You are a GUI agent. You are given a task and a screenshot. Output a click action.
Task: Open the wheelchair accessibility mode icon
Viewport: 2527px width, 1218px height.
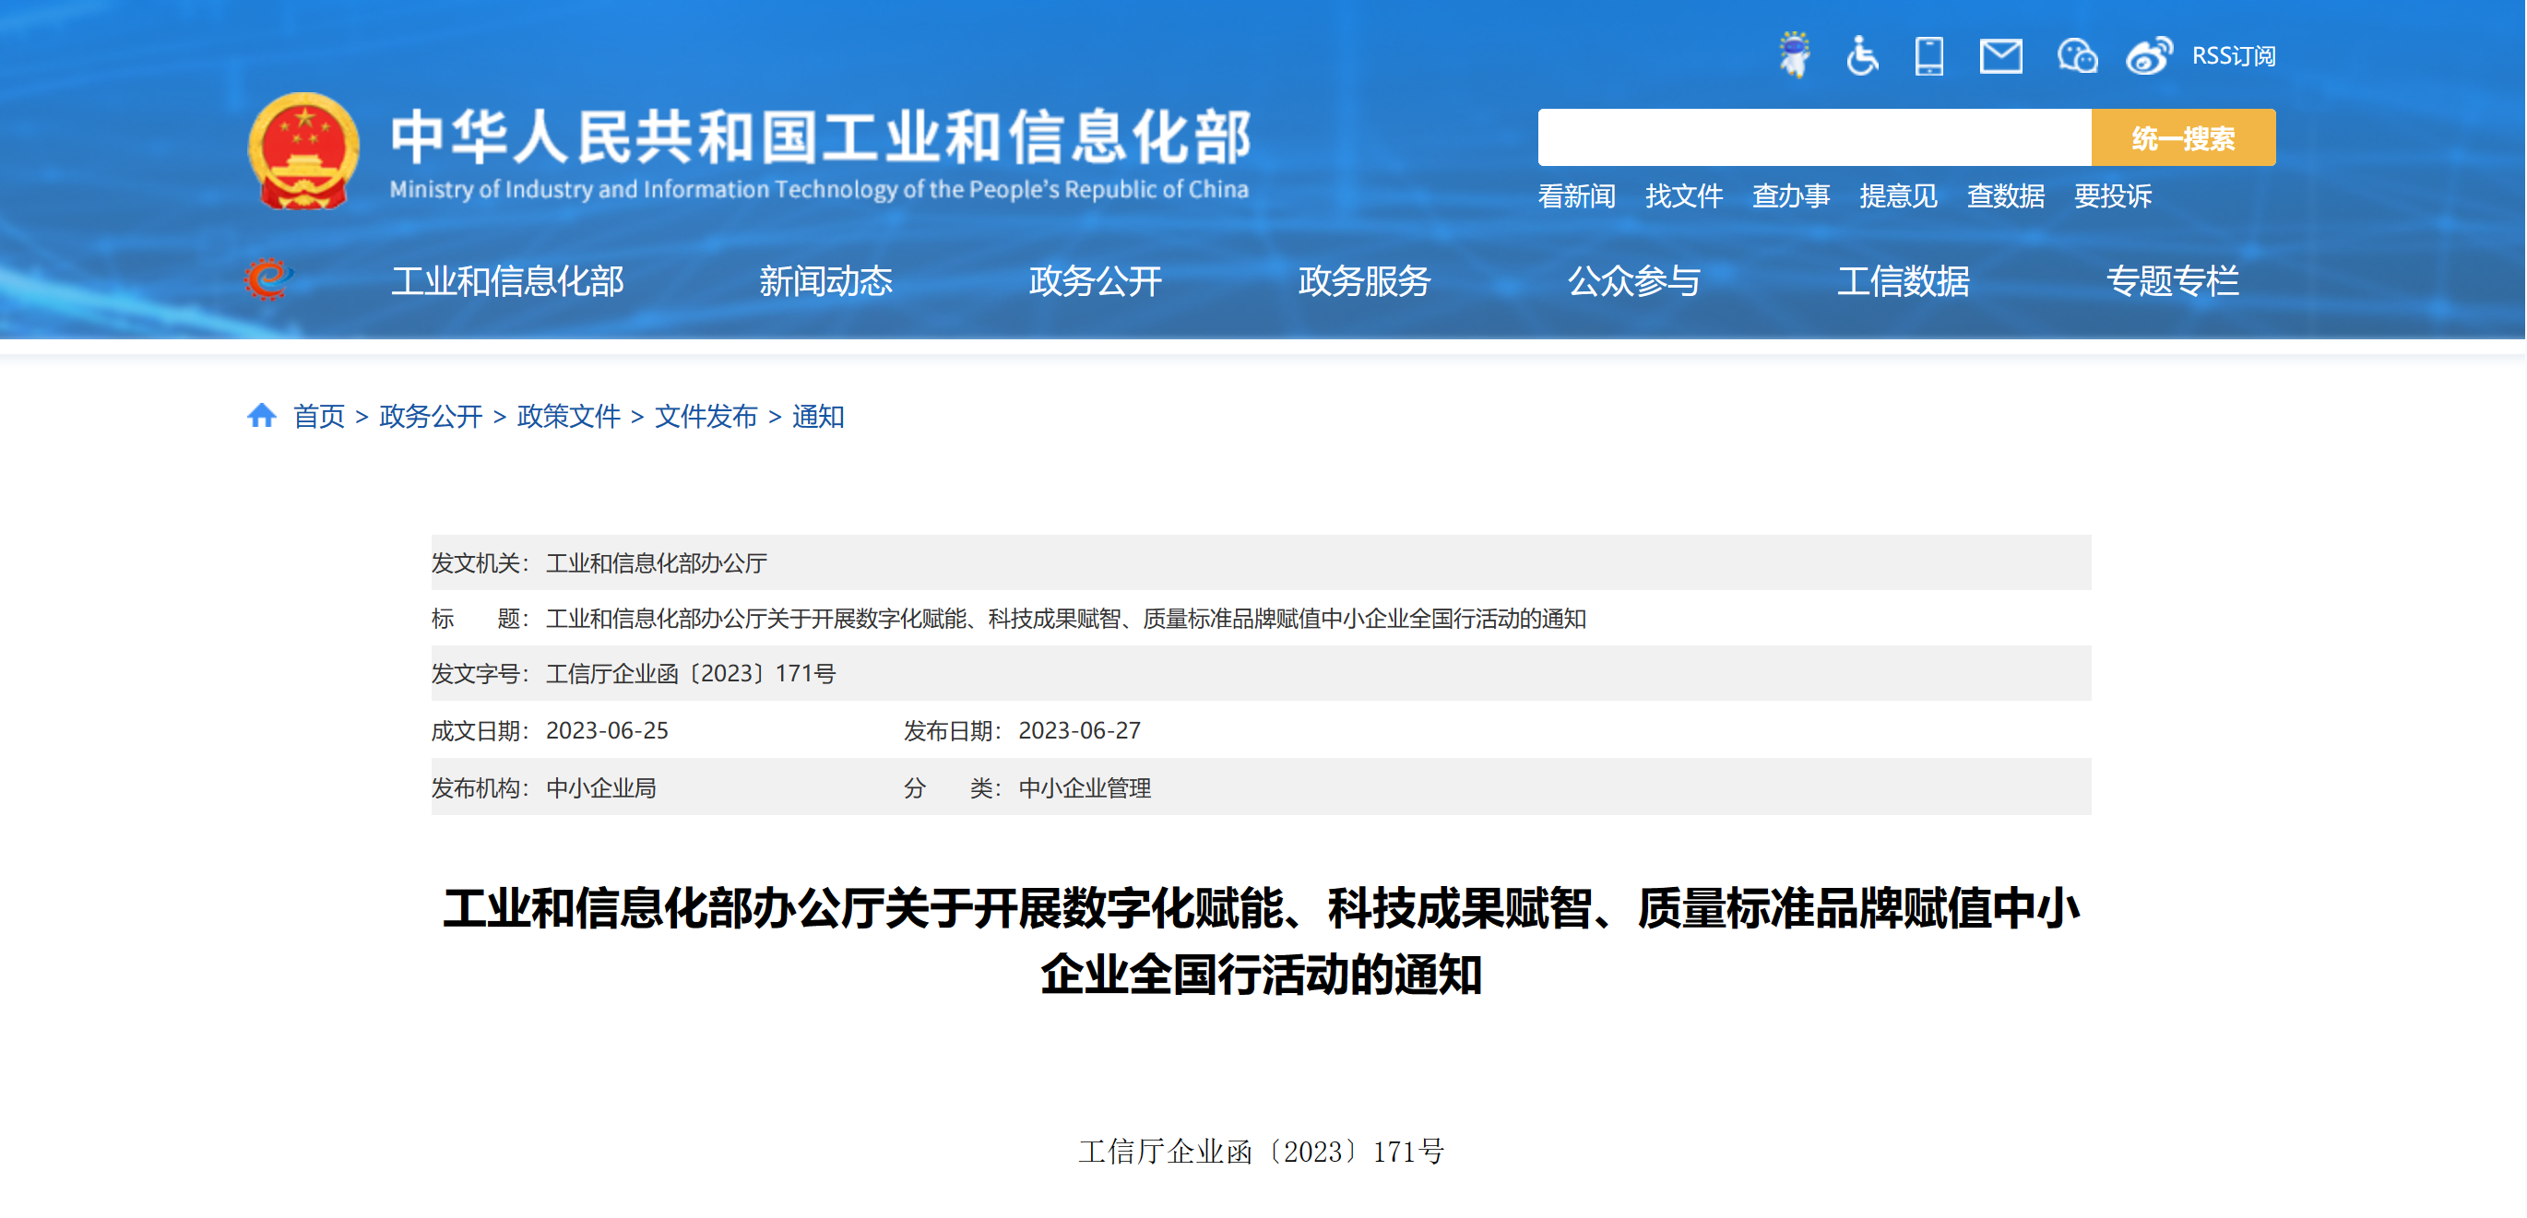coord(1861,55)
